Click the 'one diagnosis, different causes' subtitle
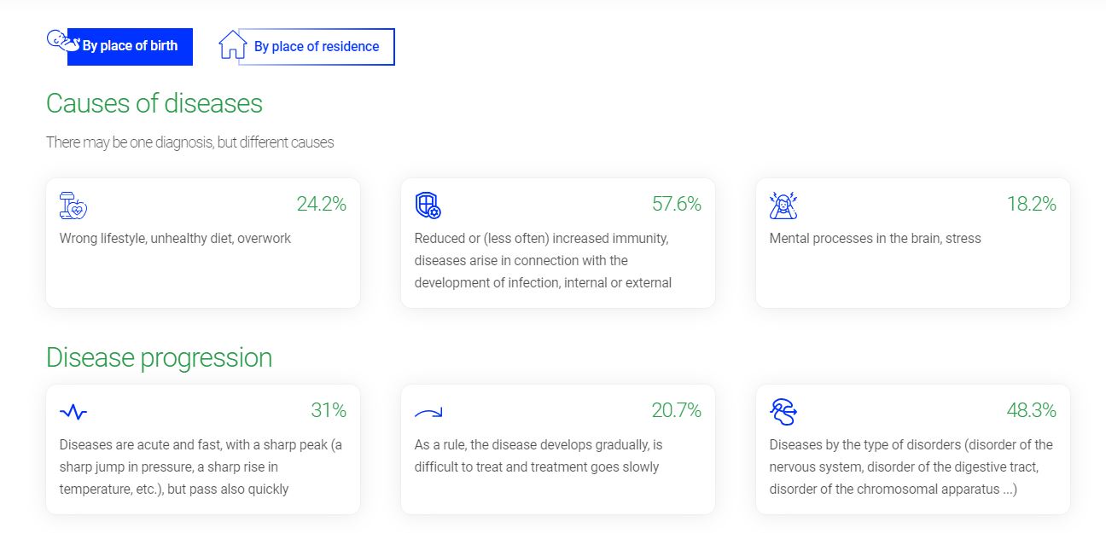This screenshot has width=1106, height=533. (x=190, y=142)
